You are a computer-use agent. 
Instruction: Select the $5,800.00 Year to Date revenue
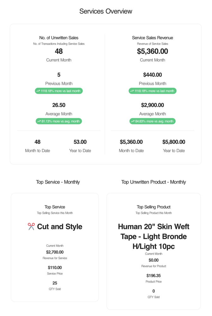(174, 142)
